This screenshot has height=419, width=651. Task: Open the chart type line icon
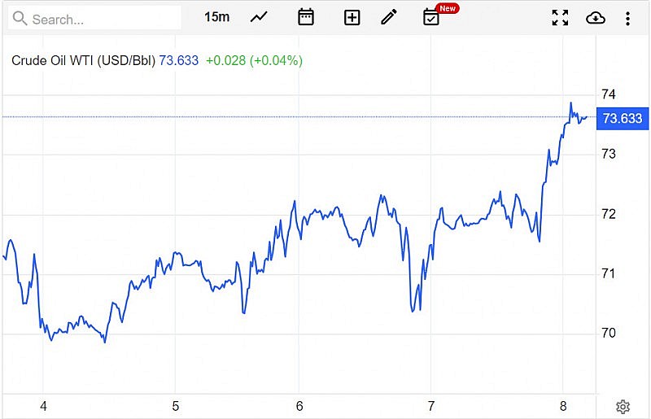[259, 17]
